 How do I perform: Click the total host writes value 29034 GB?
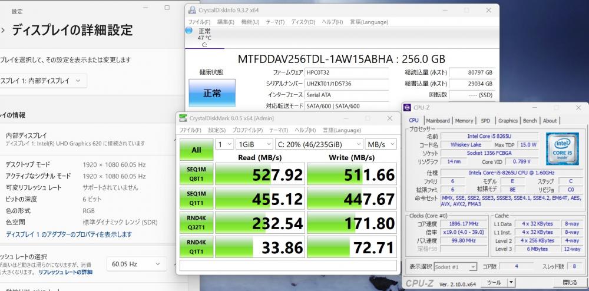point(471,84)
